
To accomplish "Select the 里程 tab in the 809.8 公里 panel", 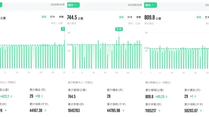I will tap(199, 17).
